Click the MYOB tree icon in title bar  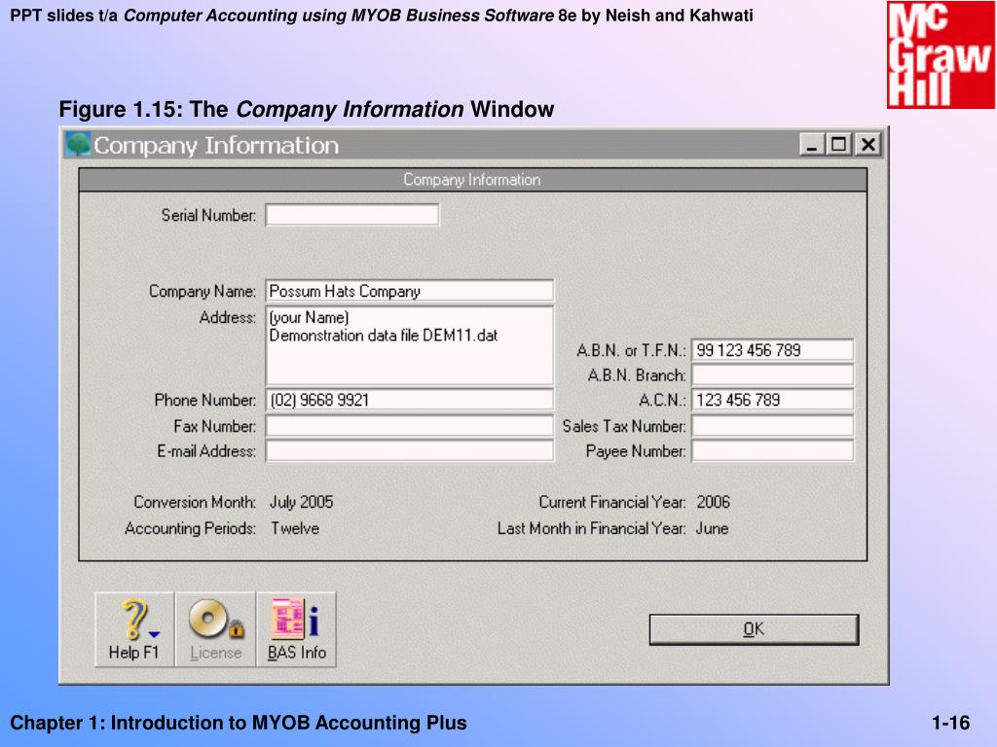tap(78, 144)
